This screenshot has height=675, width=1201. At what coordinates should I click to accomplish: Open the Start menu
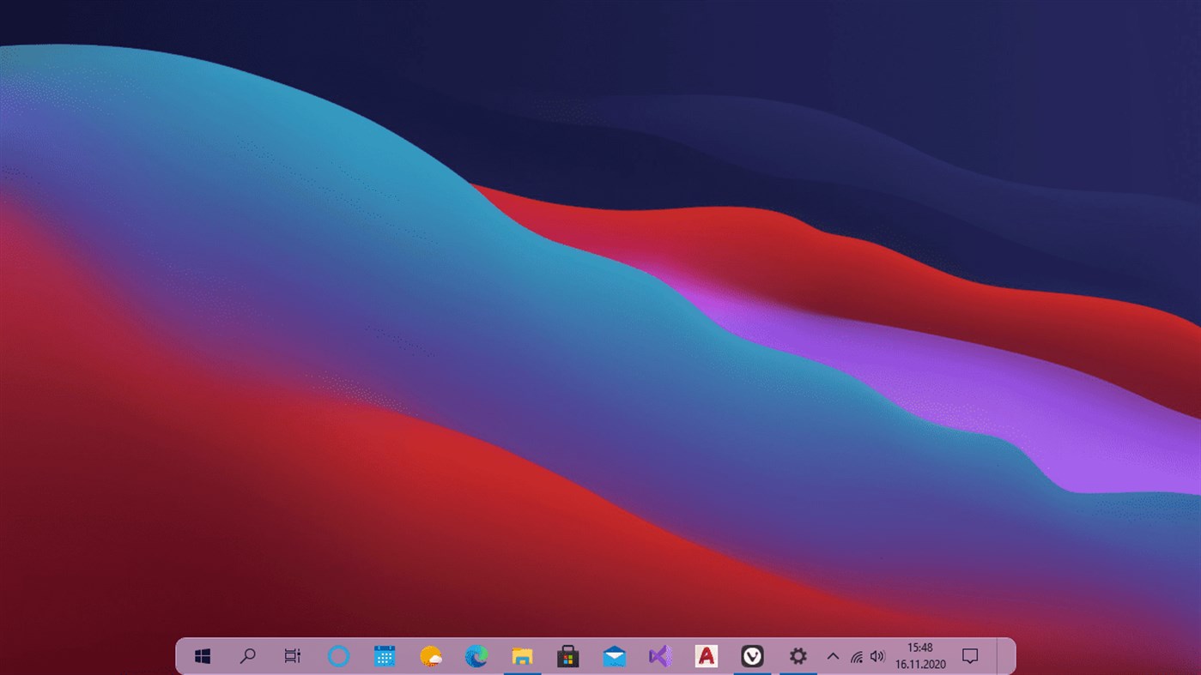(x=203, y=655)
